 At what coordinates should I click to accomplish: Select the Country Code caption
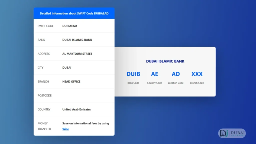tap(154, 83)
